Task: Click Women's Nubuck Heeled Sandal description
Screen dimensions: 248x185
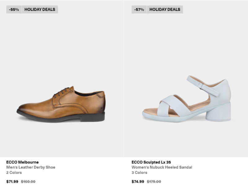Action: [x=162, y=167]
